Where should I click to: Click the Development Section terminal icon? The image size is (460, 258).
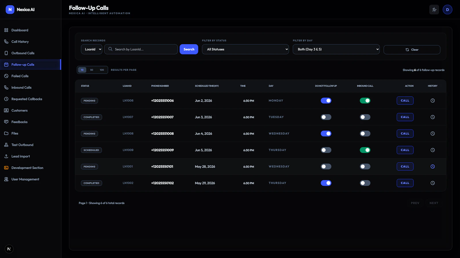click(6, 168)
